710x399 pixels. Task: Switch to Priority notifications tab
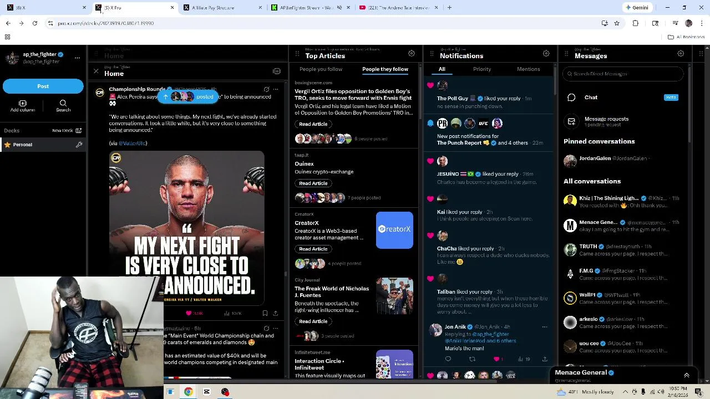coord(482,69)
